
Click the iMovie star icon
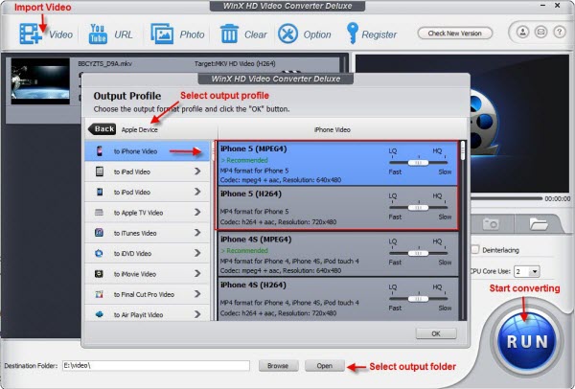(x=99, y=273)
